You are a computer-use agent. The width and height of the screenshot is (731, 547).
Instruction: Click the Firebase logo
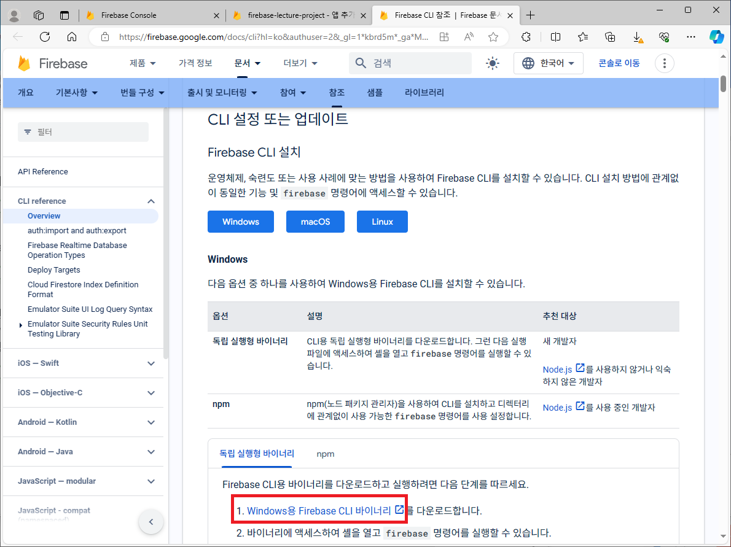coord(53,63)
